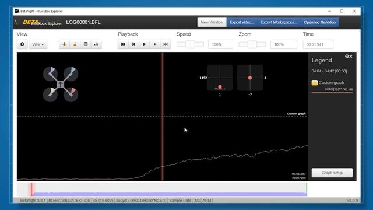The height and width of the screenshot is (210, 373).
Task: Click the New Window button
Action: click(x=212, y=22)
